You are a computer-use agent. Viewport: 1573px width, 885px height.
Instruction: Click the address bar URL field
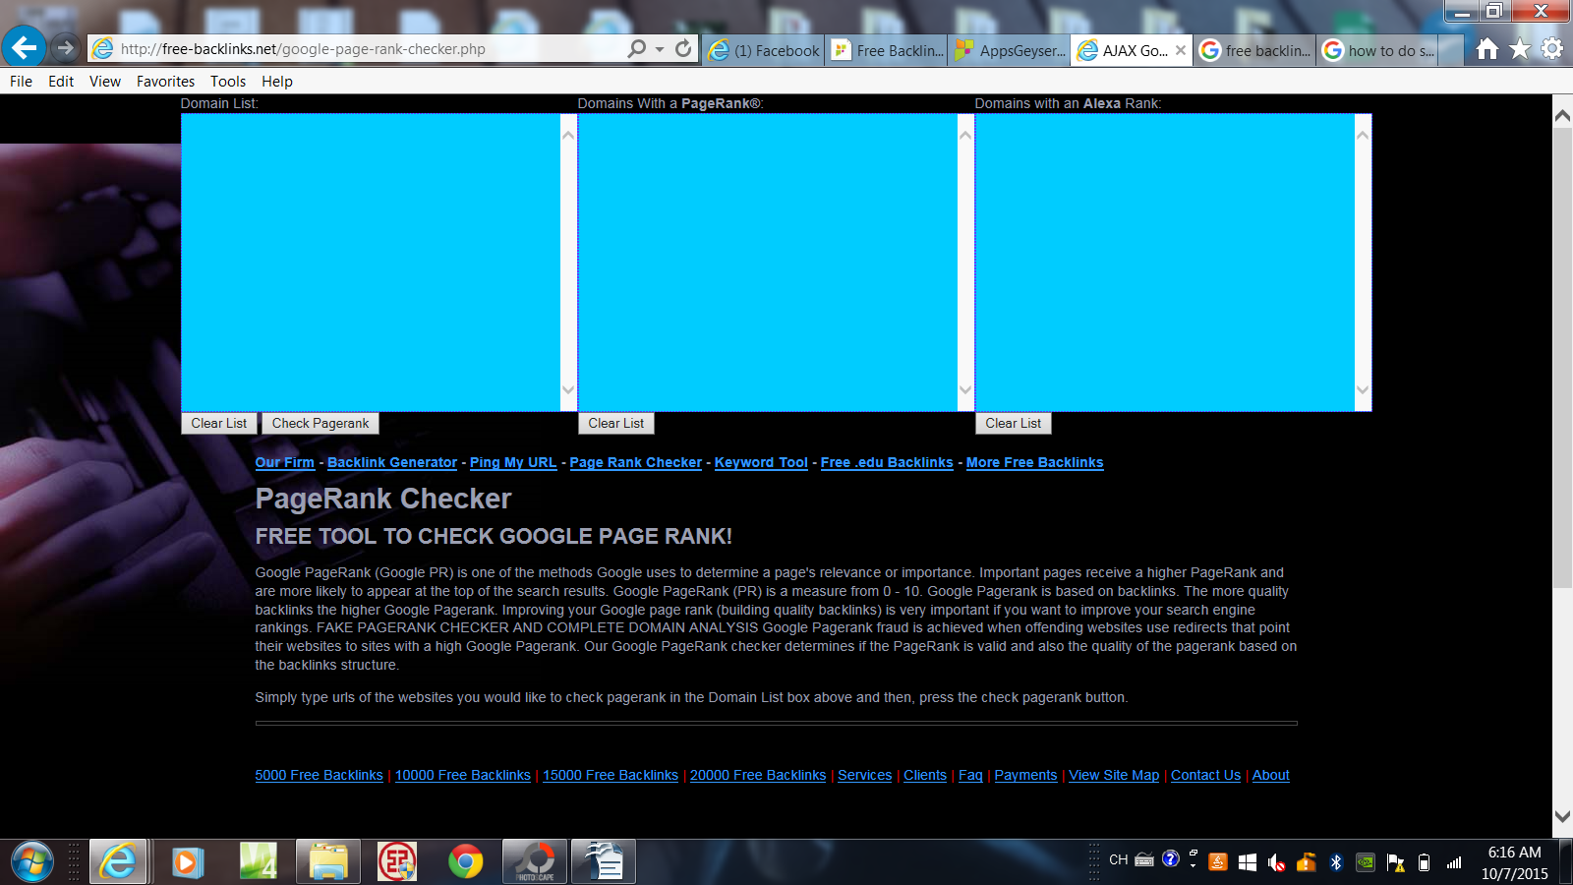(370, 48)
